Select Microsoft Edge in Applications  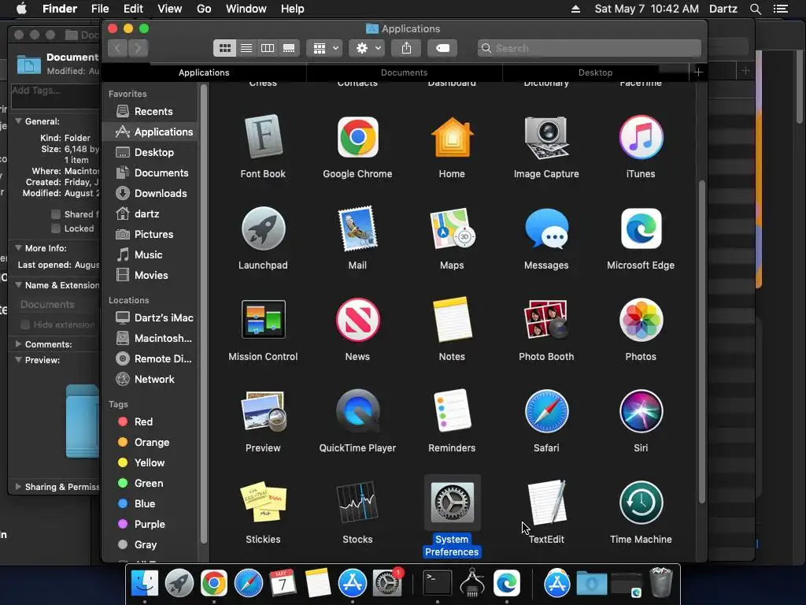tap(641, 229)
